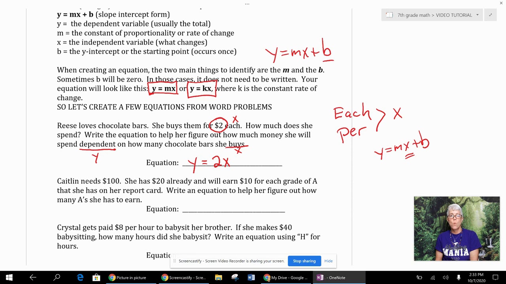This screenshot has height=284, width=506.
Task: Click the underlined word 'dependent'
Action: point(97,144)
